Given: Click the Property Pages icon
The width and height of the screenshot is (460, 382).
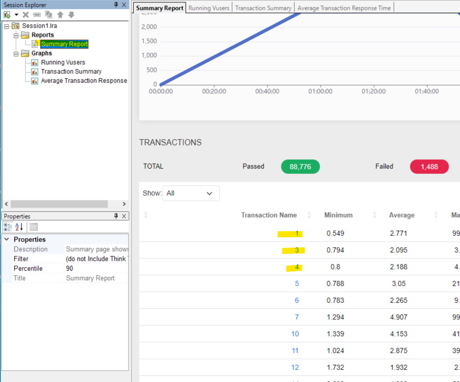Looking at the screenshot, I should [34, 227].
